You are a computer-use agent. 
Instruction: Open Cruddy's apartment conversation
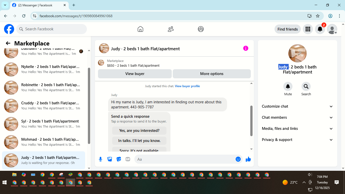(43, 106)
